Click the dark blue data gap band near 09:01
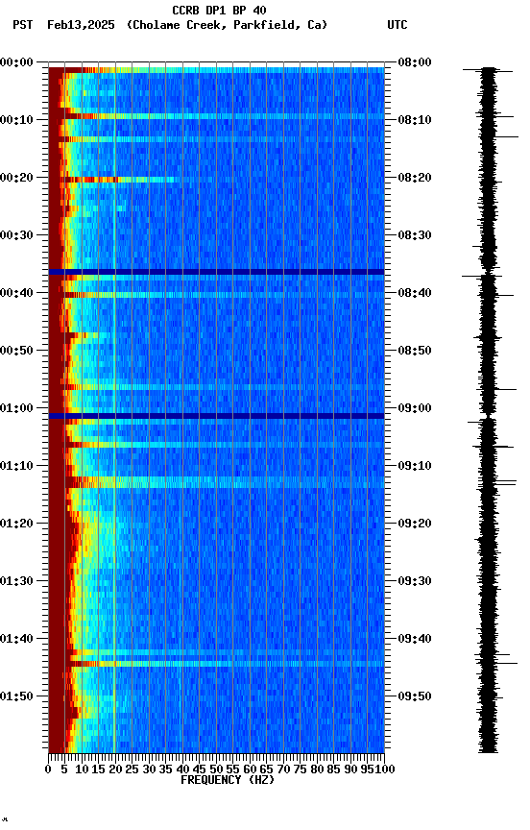This screenshot has height=830, width=530. pos(216,416)
